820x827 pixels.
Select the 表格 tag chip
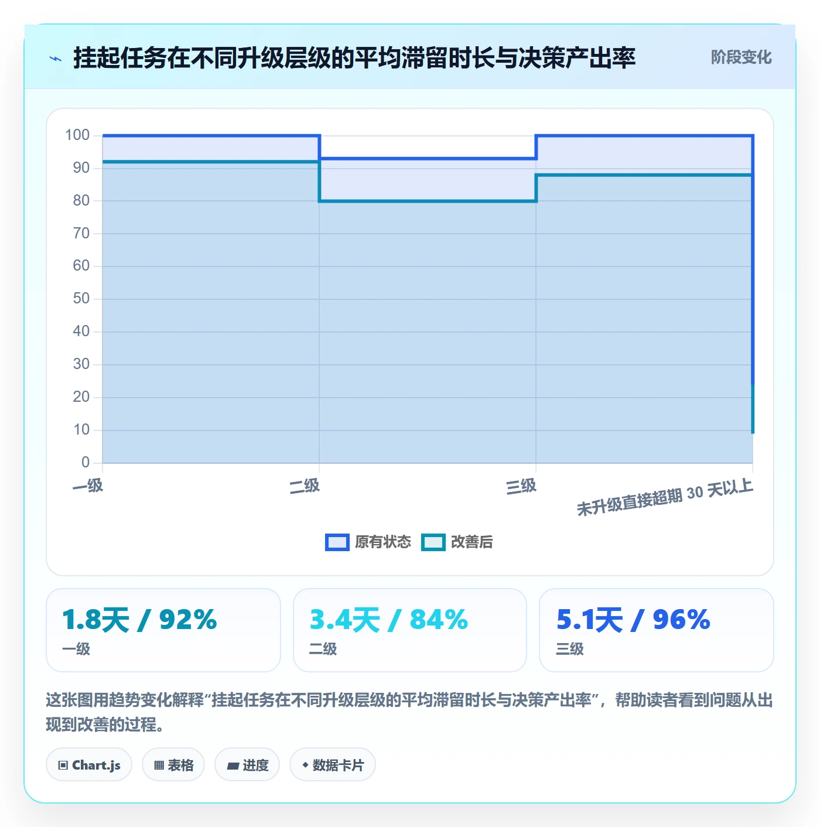click(x=173, y=765)
